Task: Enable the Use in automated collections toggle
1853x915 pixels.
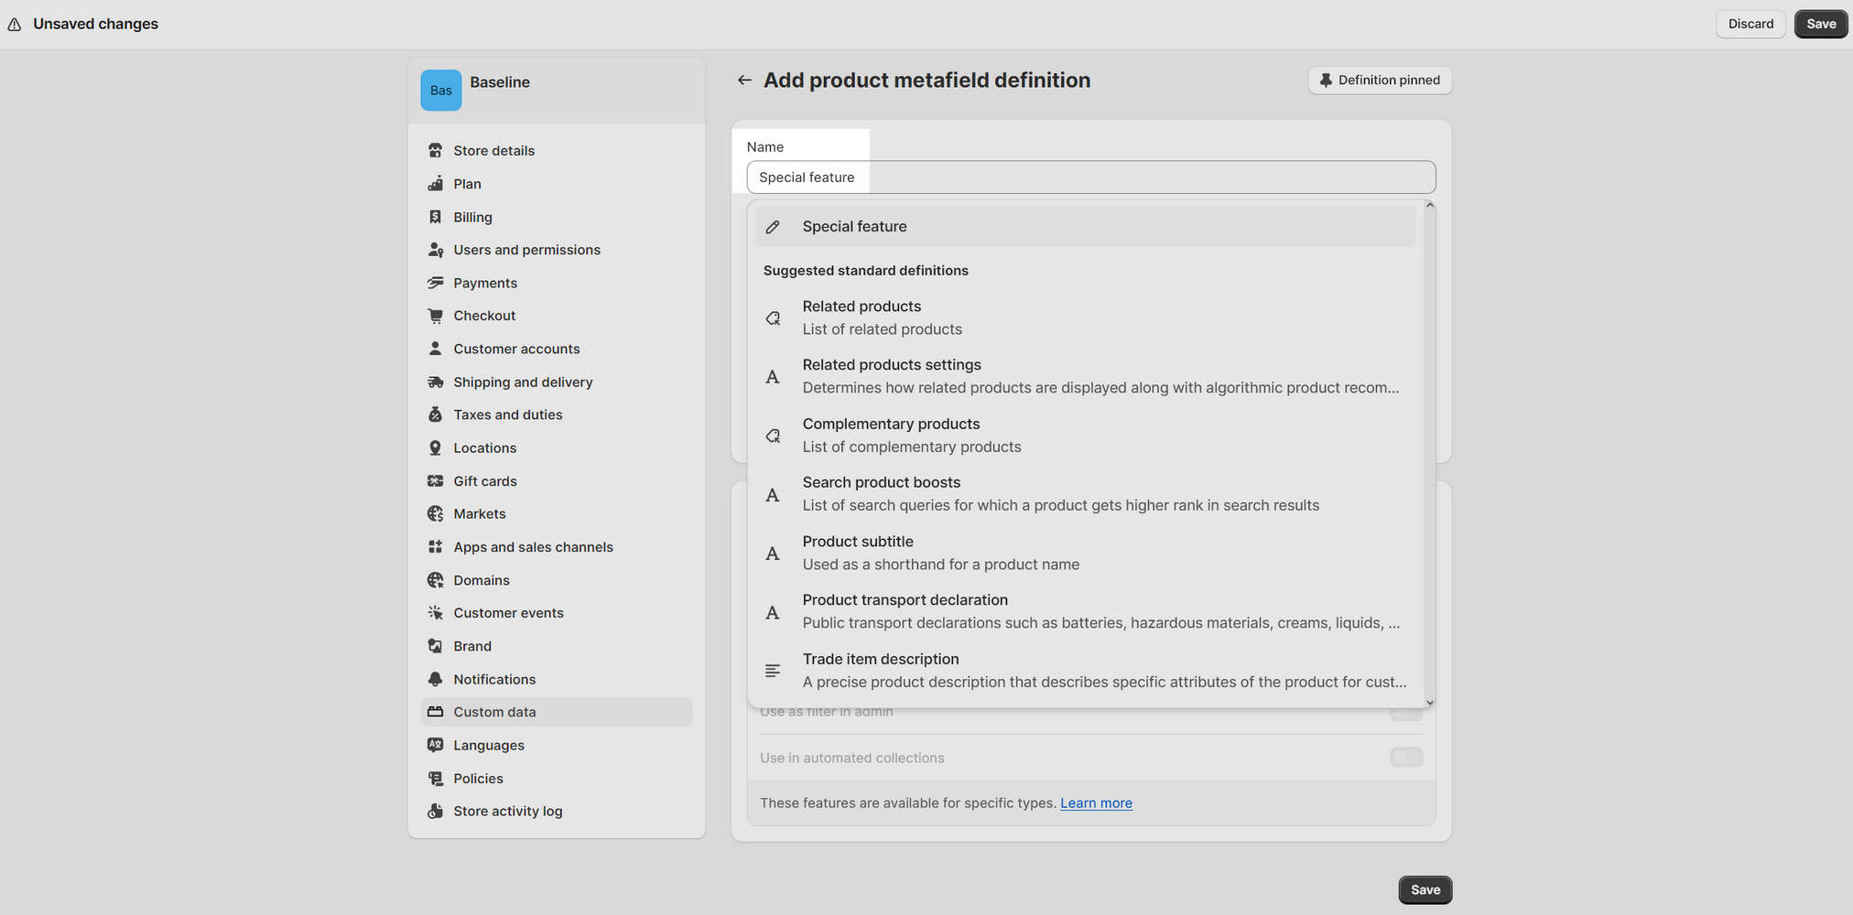Action: pyautogui.click(x=1406, y=758)
